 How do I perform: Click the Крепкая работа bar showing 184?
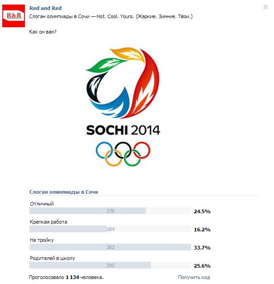[x=110, y=229]
